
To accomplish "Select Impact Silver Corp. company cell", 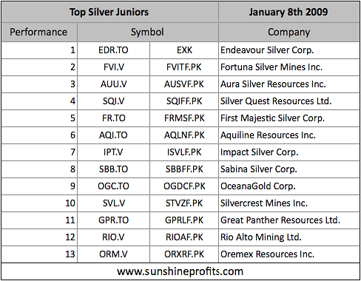I will (289, 152).
